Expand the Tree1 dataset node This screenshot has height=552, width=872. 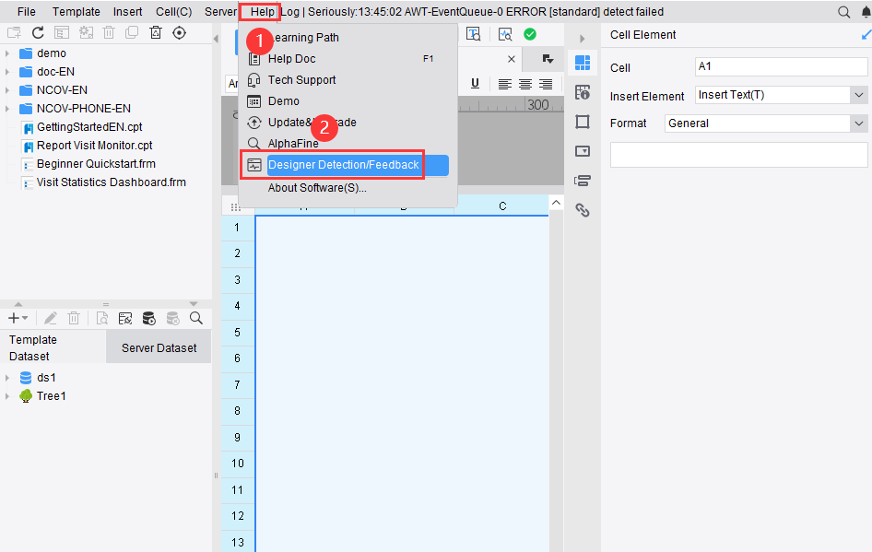7,396
